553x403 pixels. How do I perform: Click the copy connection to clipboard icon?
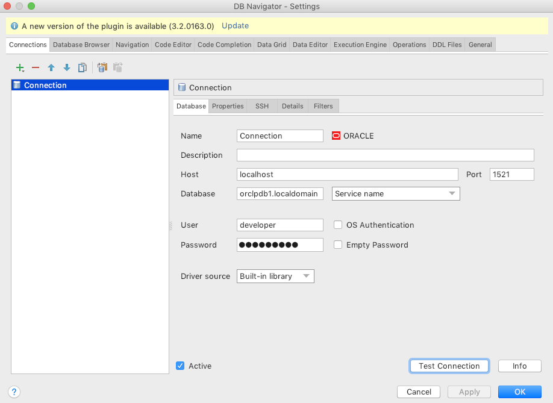point(102,67)
